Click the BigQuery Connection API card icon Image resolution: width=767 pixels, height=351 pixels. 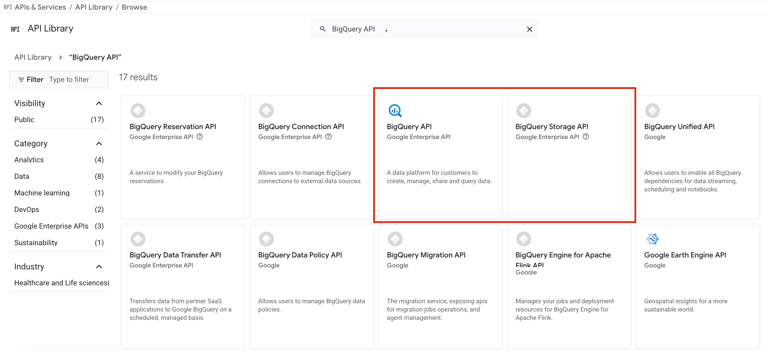[266, 110]
